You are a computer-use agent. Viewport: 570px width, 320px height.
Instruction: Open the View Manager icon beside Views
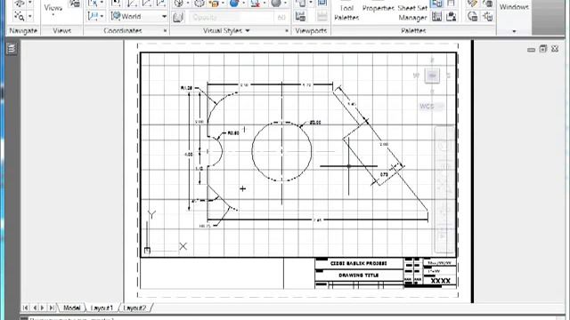point(75,4)
